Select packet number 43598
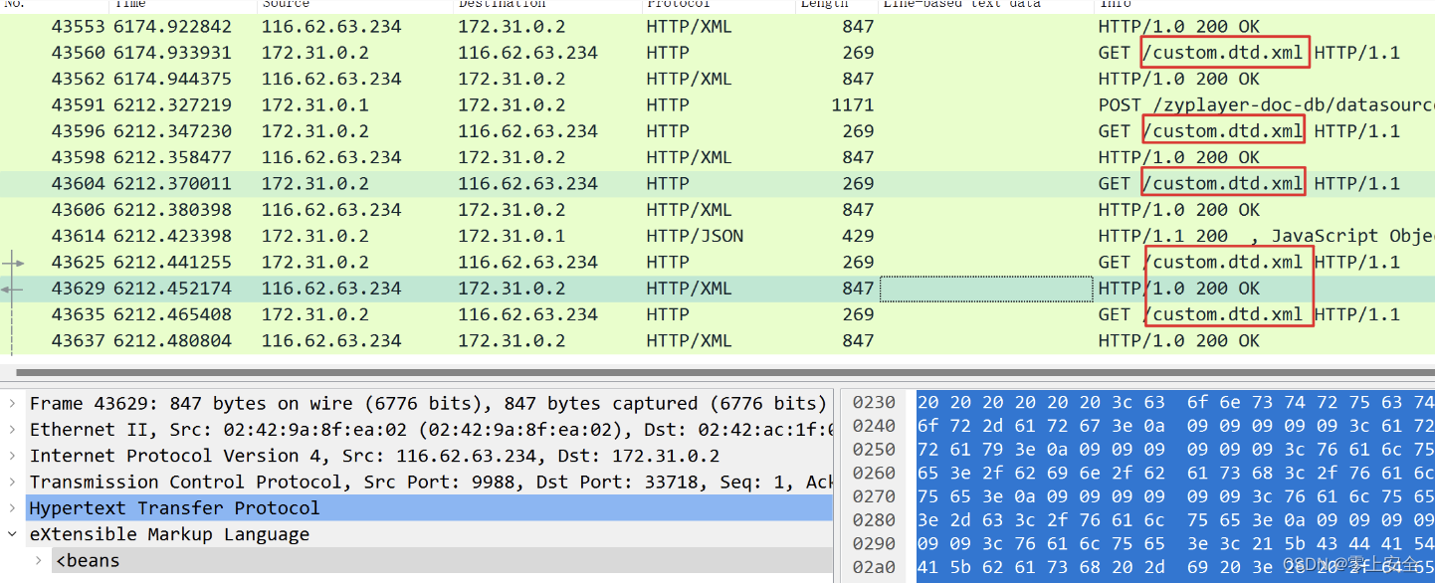1435x583 pixels. [x=717, y=157]
